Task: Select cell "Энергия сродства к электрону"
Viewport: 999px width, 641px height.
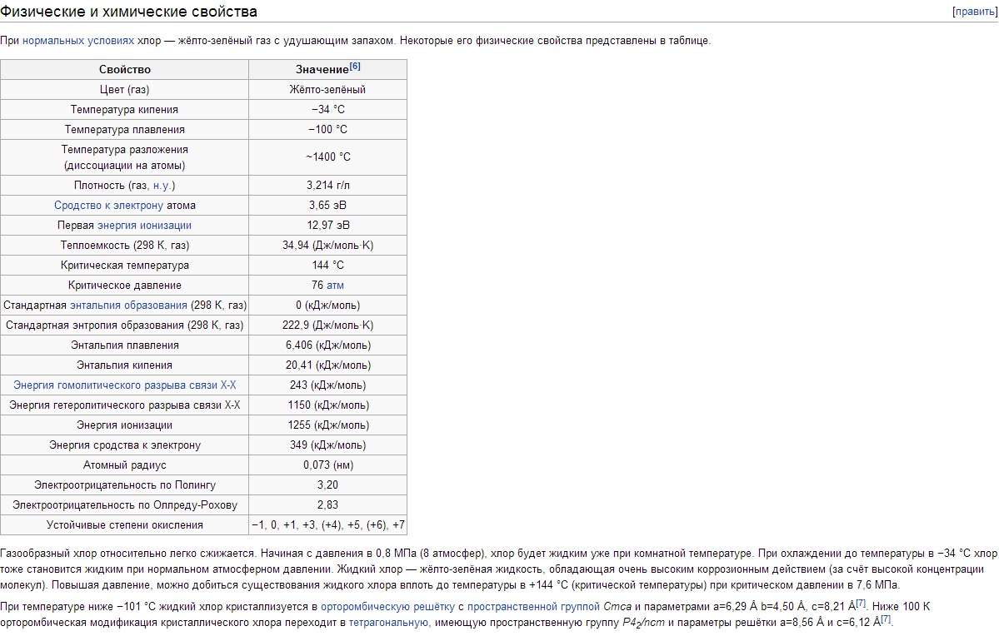Action: (124, 445)
